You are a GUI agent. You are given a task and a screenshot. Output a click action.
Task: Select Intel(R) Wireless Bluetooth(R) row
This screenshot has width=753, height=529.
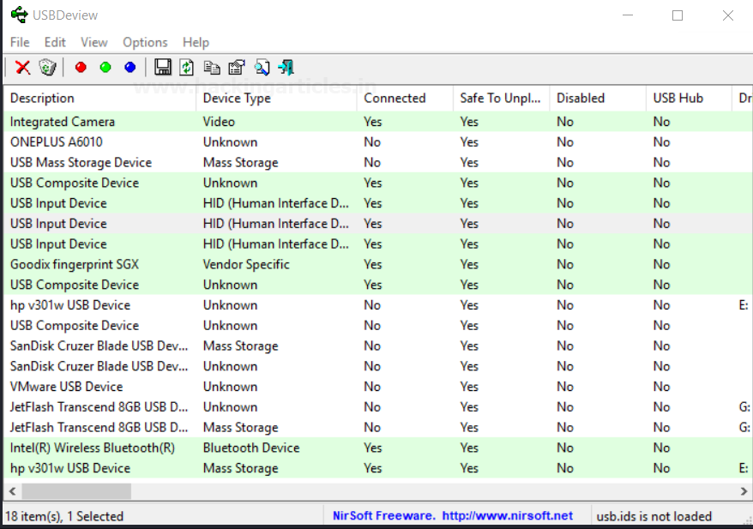click(378, 448)
